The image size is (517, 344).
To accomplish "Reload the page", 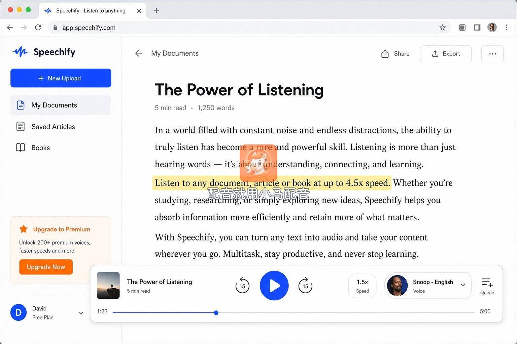I will [38, 28].
